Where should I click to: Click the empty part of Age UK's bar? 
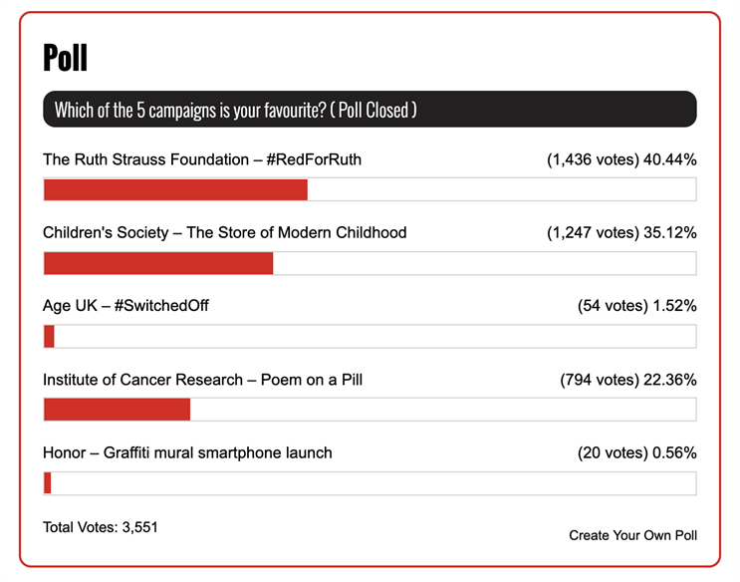click(x=375, y=337)
